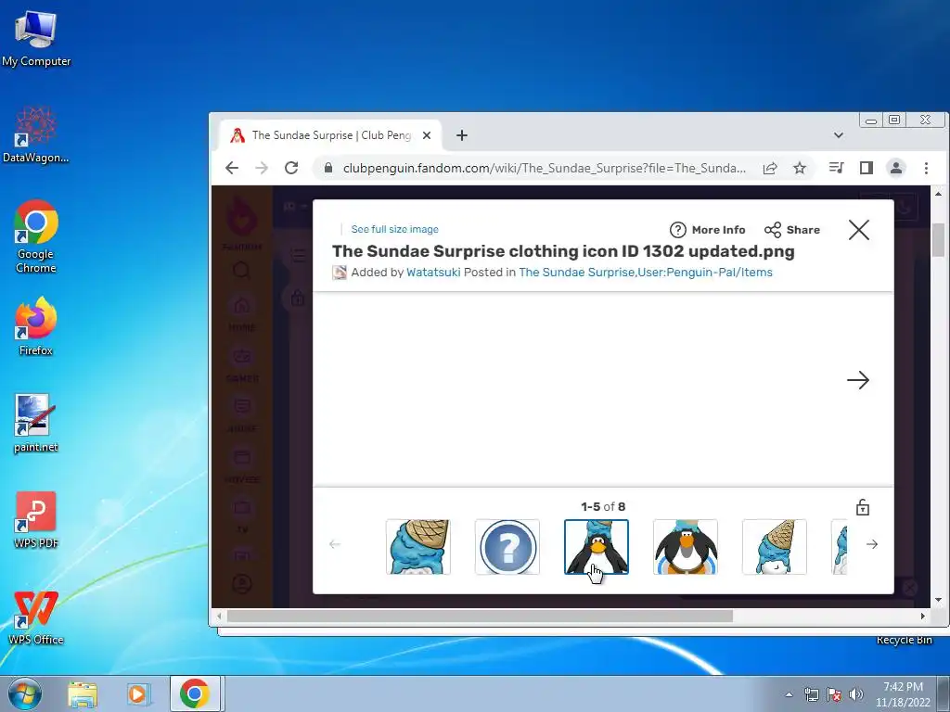
Task: Open More Info for the image
Action: pos(707,230)
